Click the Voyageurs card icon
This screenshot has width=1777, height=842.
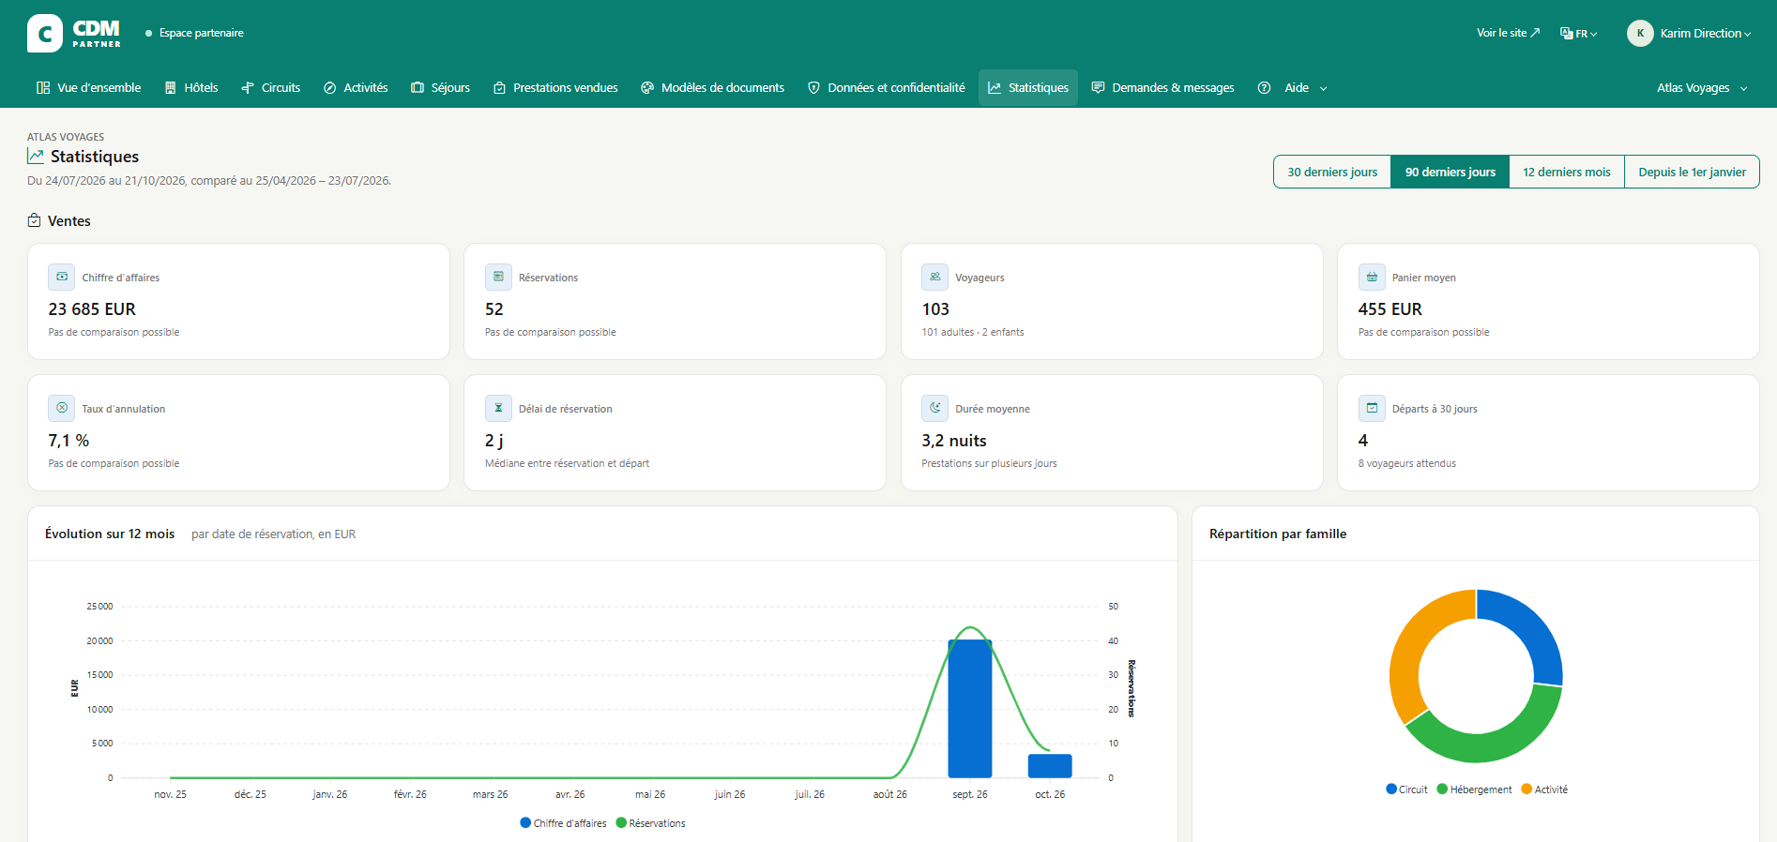tap(934, 277)
